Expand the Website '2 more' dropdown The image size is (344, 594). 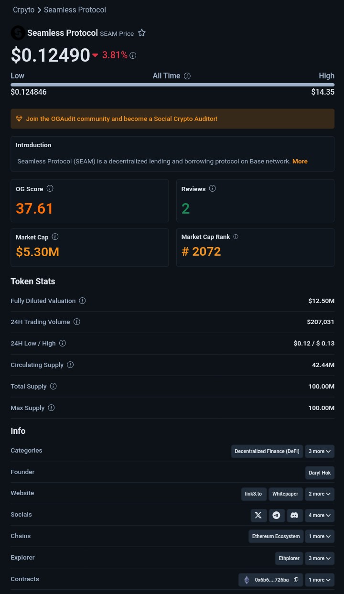(320, 494)
